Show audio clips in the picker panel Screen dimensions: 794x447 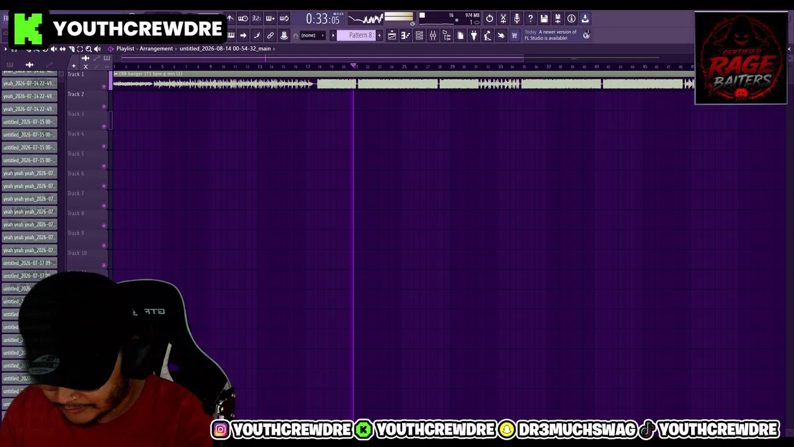click(x=29, y=65)
